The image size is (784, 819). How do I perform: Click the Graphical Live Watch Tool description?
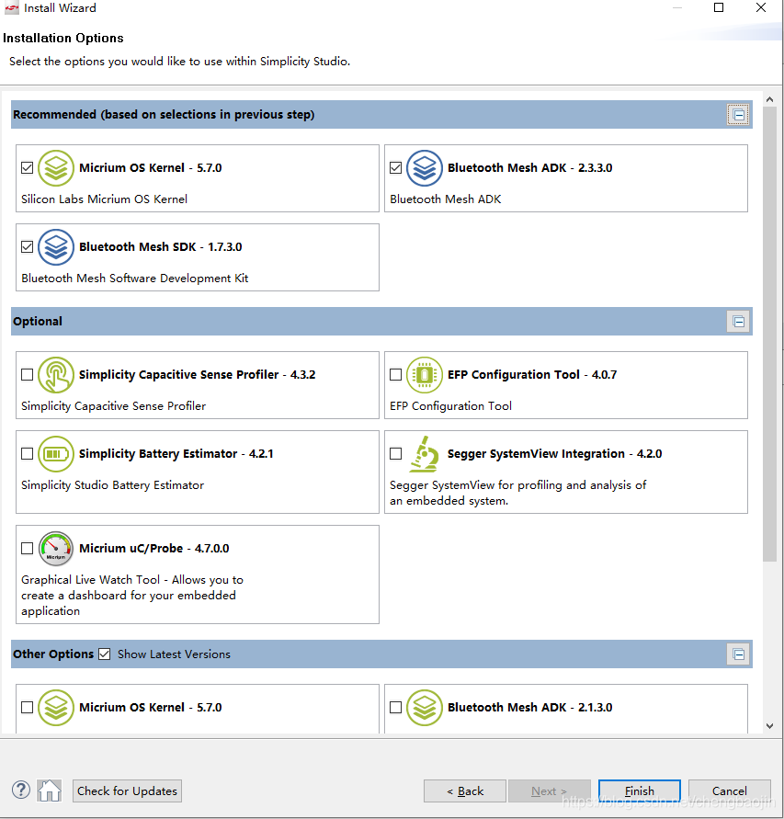132,596
